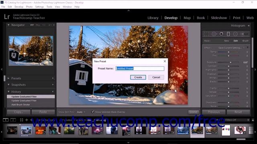Select the Red Eye Correction tool

click(221, 34)
